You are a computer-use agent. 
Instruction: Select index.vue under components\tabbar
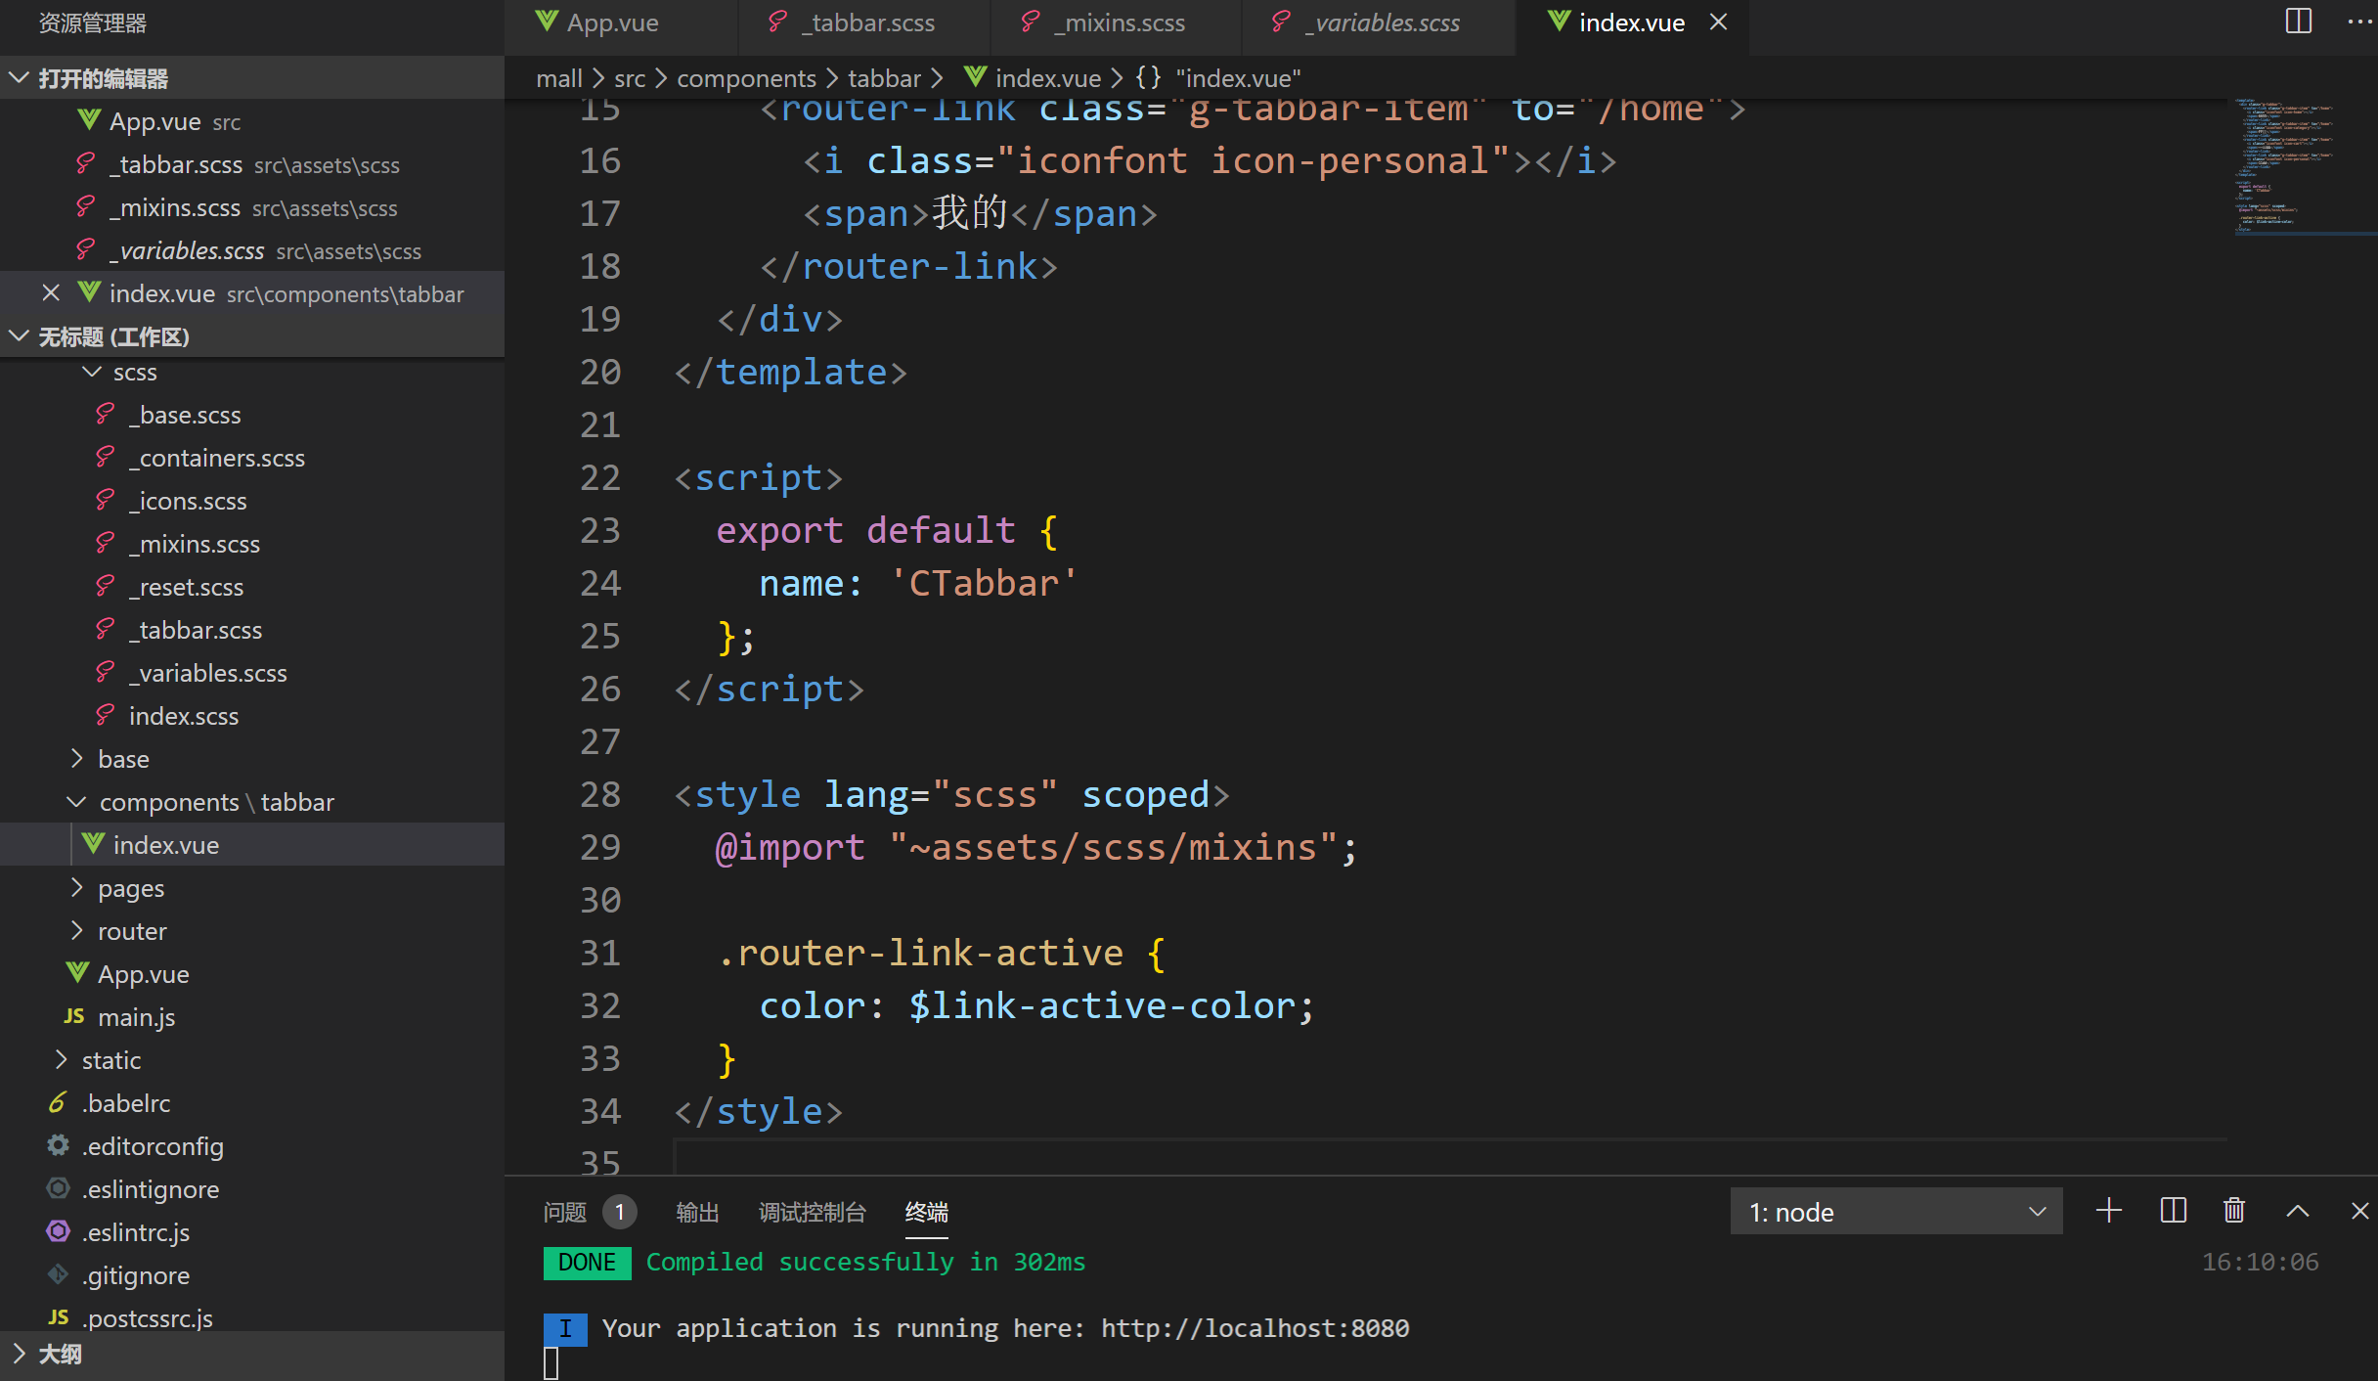click(x=252, y=845)
